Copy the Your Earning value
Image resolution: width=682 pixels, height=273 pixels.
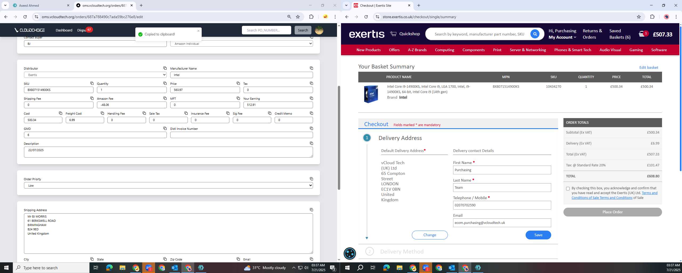[311, 98]
